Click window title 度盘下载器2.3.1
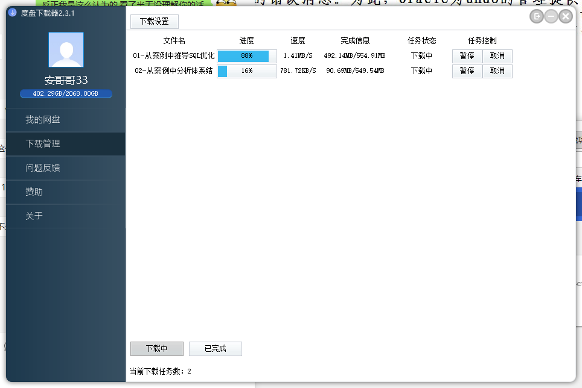Screen dimensions: 582x388 (48, 13)
